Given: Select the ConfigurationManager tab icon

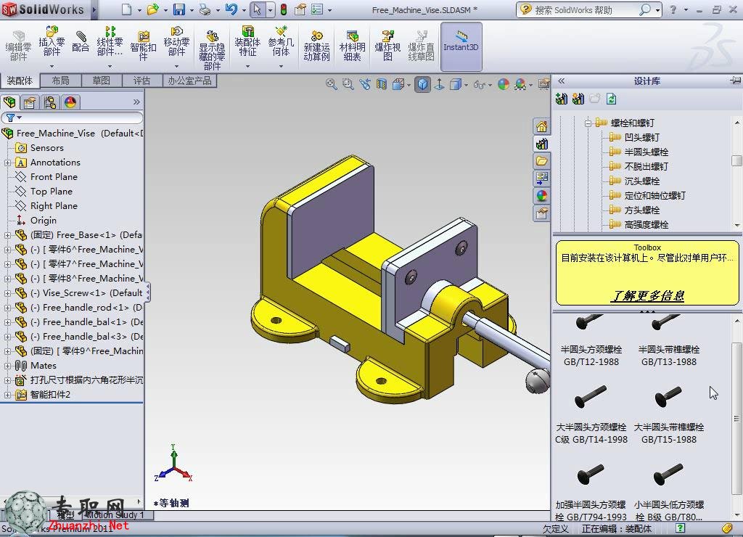Looking at the screenshot, I should pos(50,102).
